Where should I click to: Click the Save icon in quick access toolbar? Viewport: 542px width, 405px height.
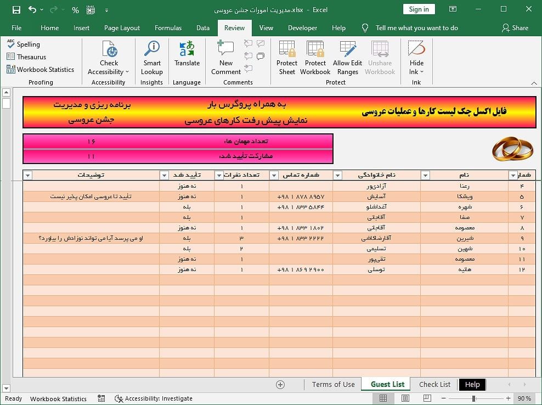click(x=16, y=10)
